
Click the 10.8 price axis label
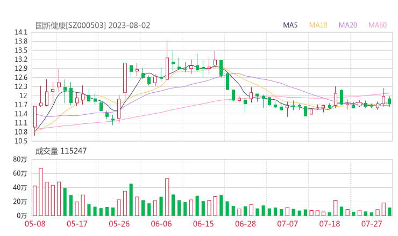21,132
